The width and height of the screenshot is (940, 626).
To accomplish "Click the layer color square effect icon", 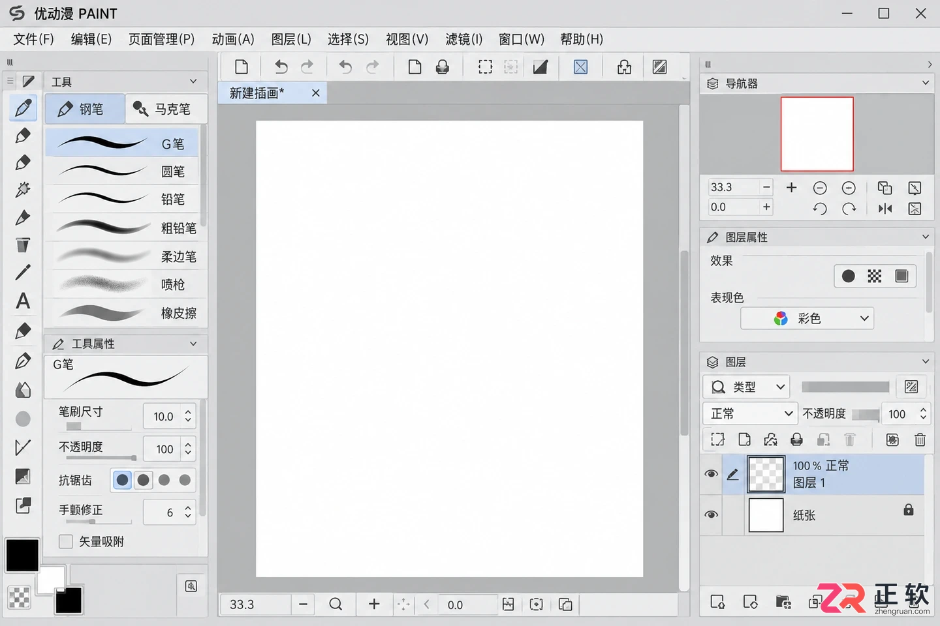I will pos(901,276).
